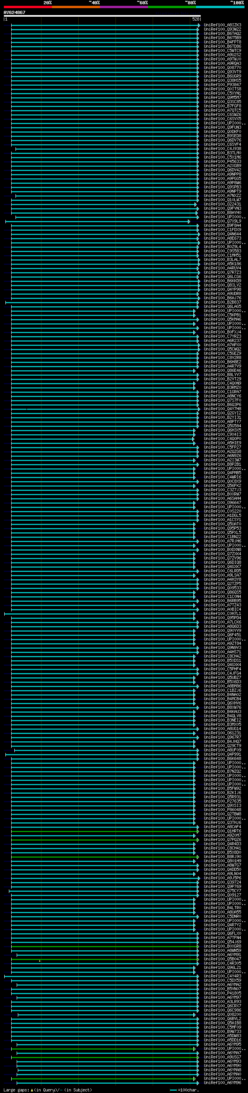Select label UniRef100_A6YM96
Viewport: 248px width, 1093px height.
(222, 1083)
